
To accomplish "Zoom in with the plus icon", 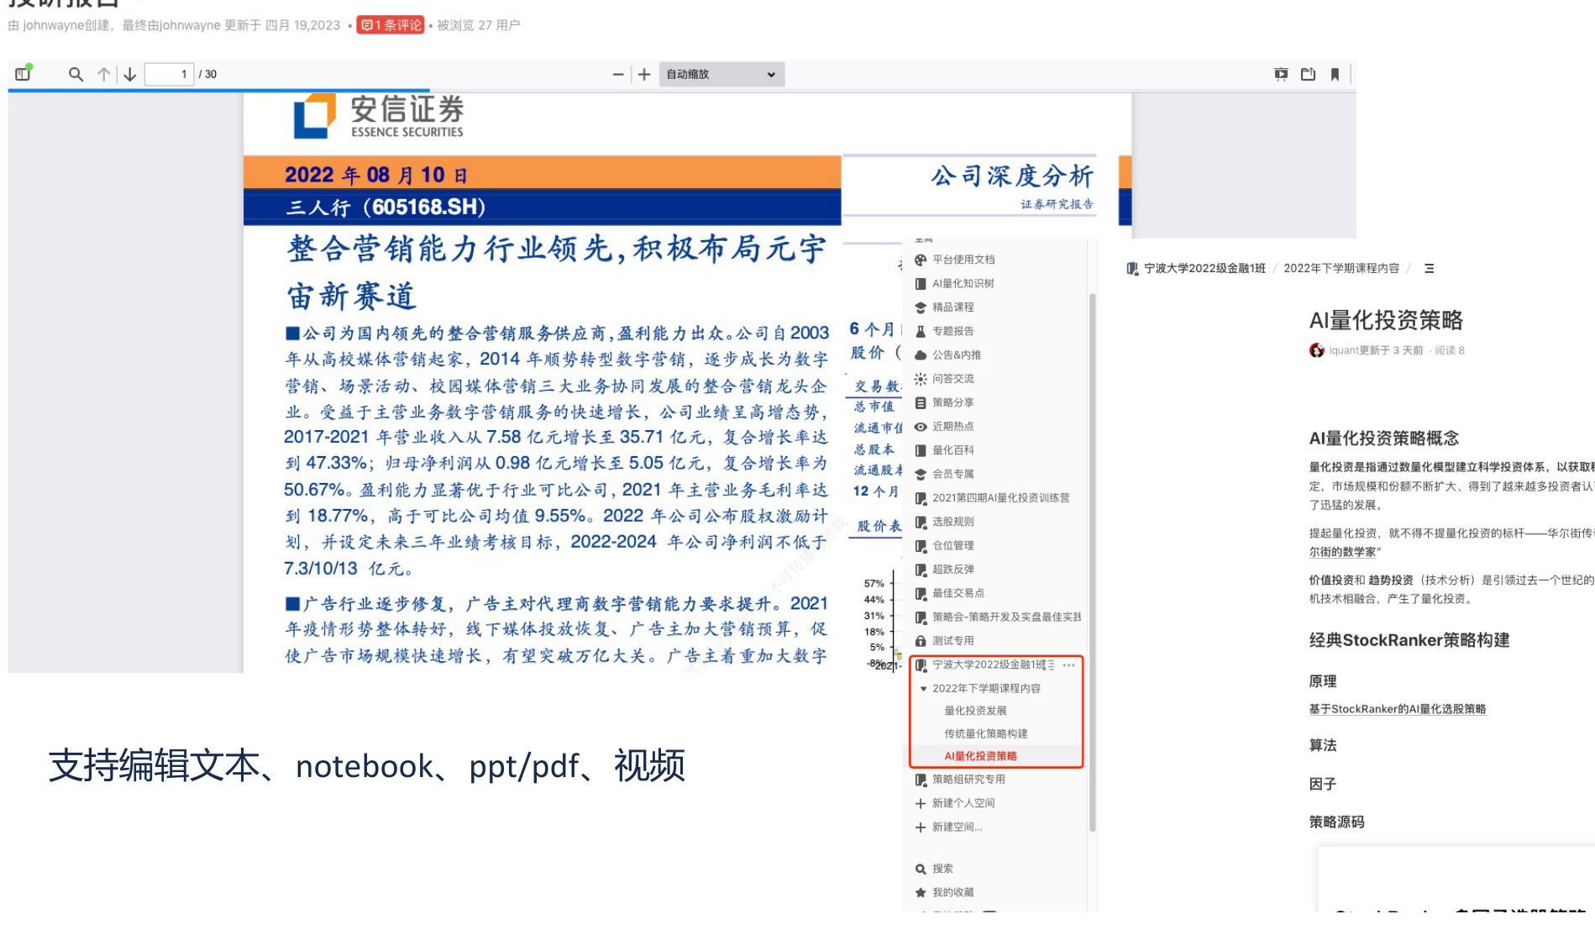I will pyautogui.click(x=644, y=74).
